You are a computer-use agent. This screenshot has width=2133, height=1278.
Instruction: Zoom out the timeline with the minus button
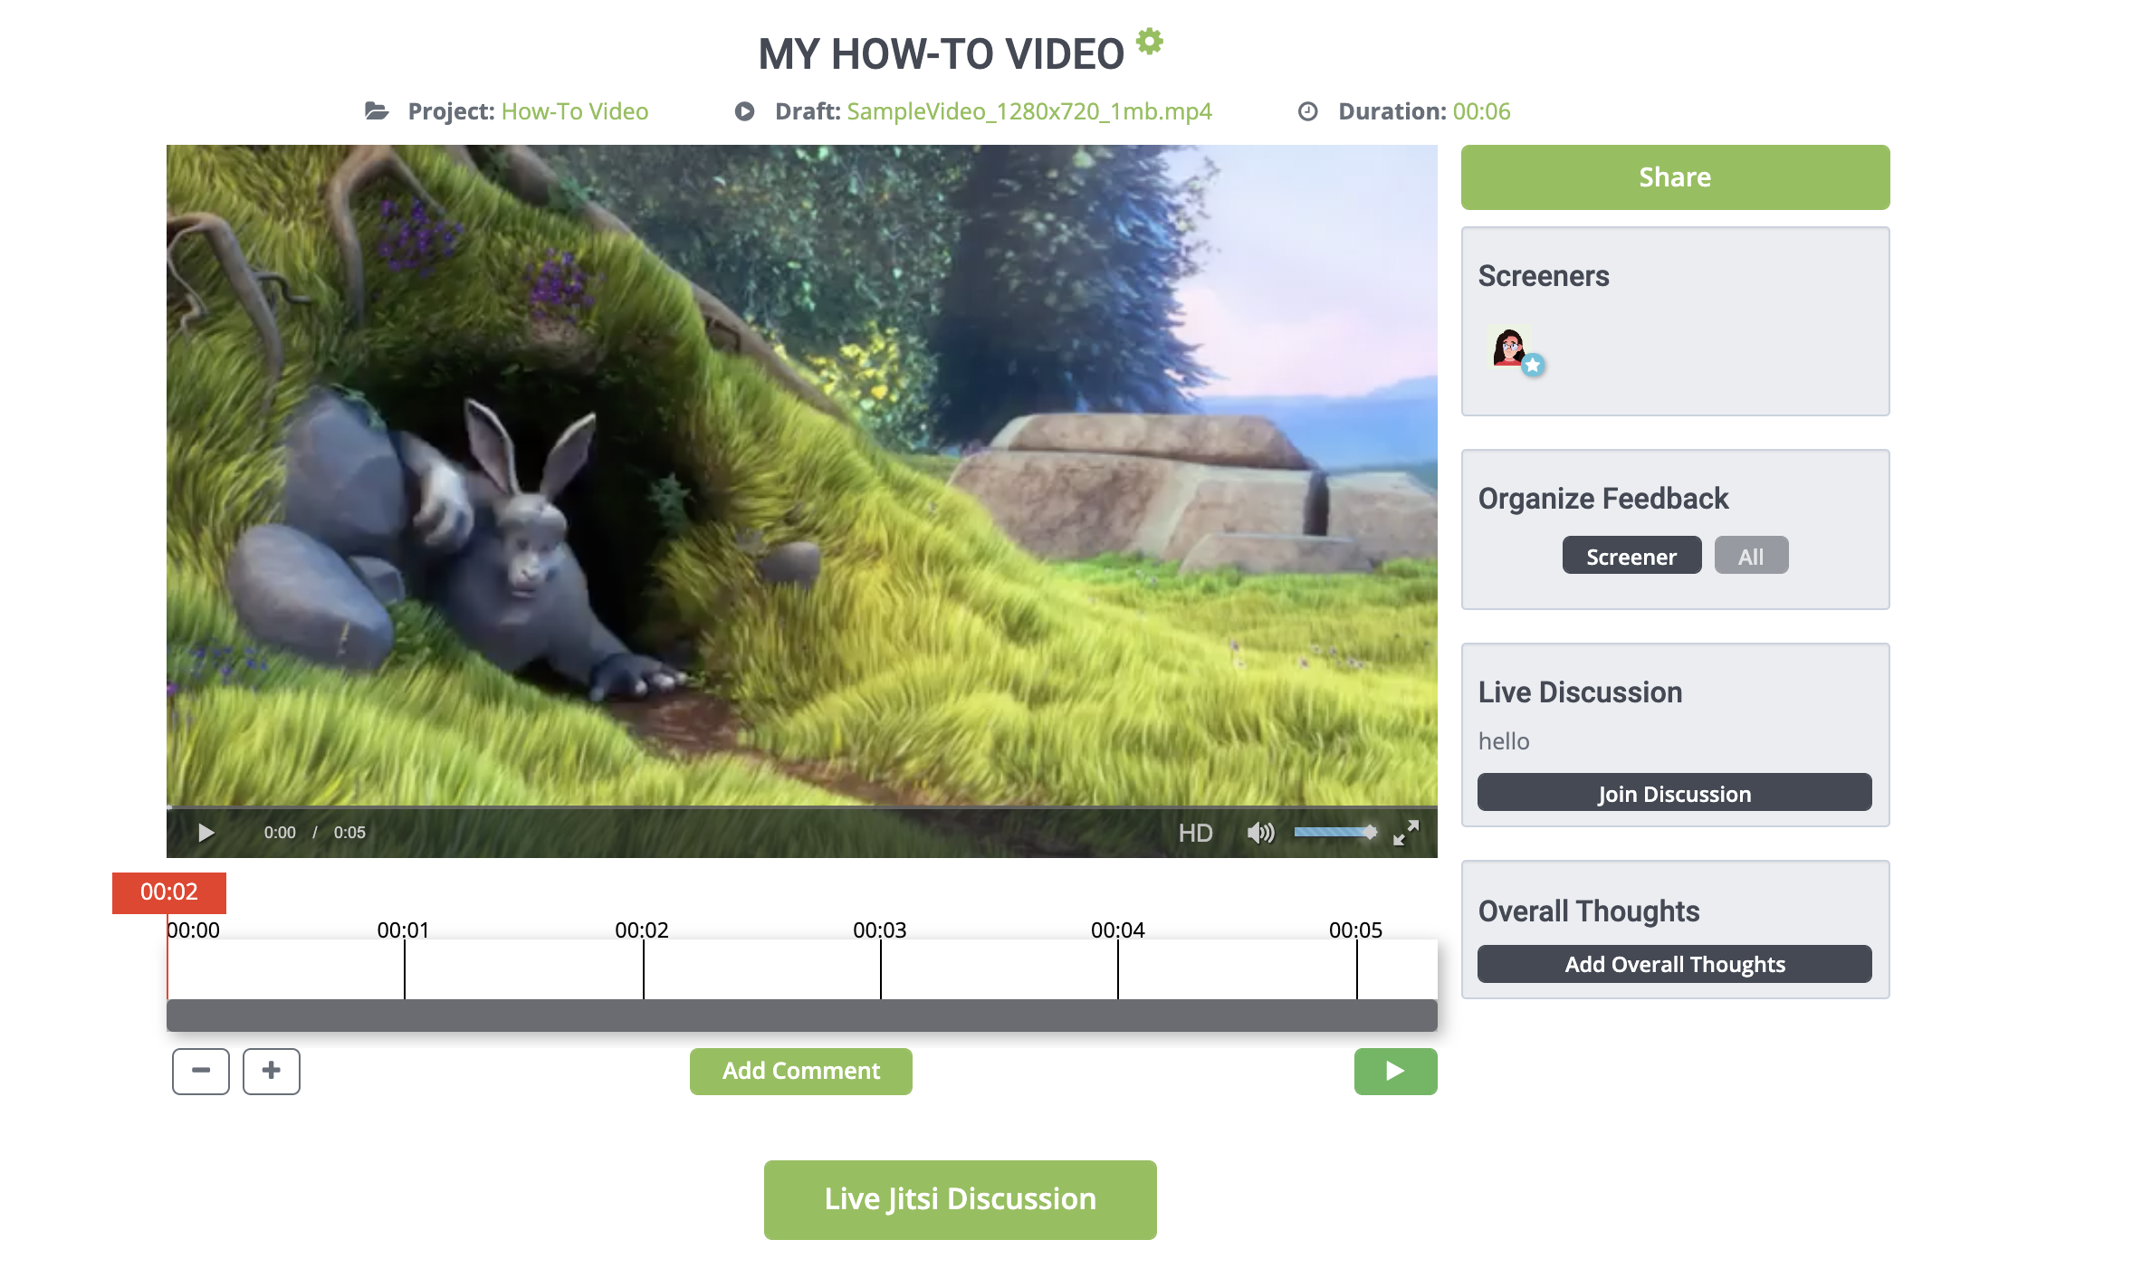point(201,1071)
